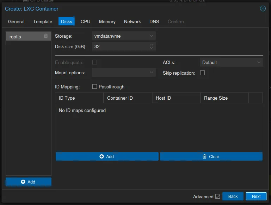Open the Storage dropdown vmdatanvme

124,36
